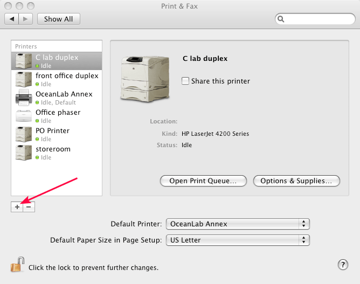Viewport: 360px width, 284px height.
Task: Click 'Click the lock to prevent further changes' text
Action: pos(93,268)
